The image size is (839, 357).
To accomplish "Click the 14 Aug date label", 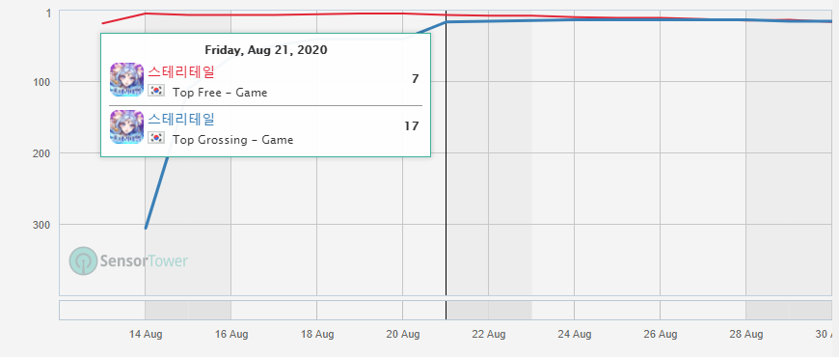I will point(146,335).
